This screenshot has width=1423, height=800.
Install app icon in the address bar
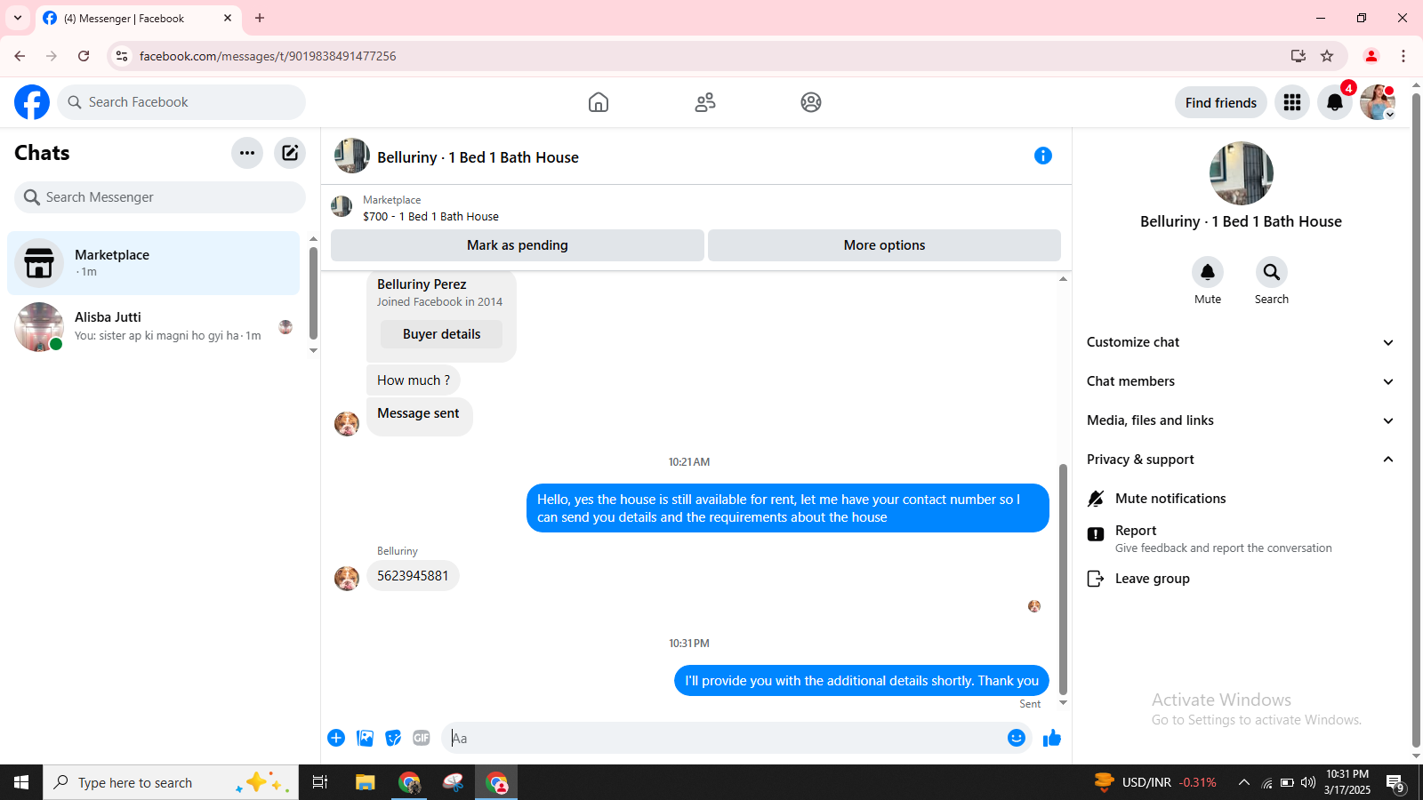(1298, 56)
